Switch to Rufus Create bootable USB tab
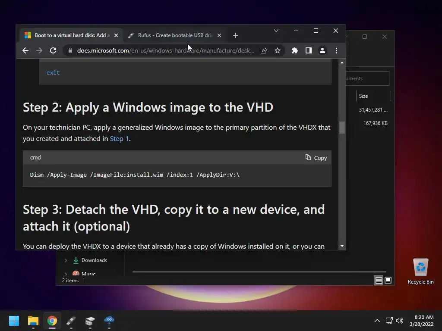This screenshot has width=442, height=331. click(x=175, y=35)
